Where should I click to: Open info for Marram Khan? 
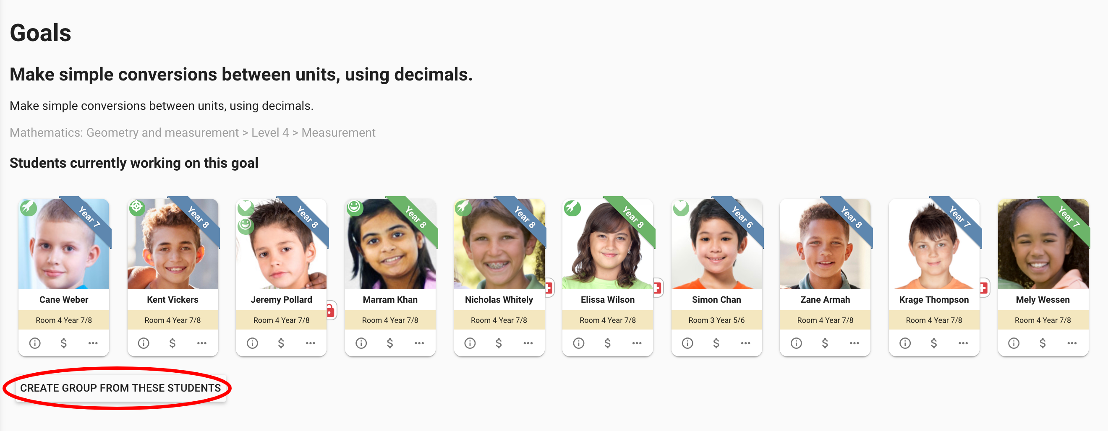tap(361, 343)
